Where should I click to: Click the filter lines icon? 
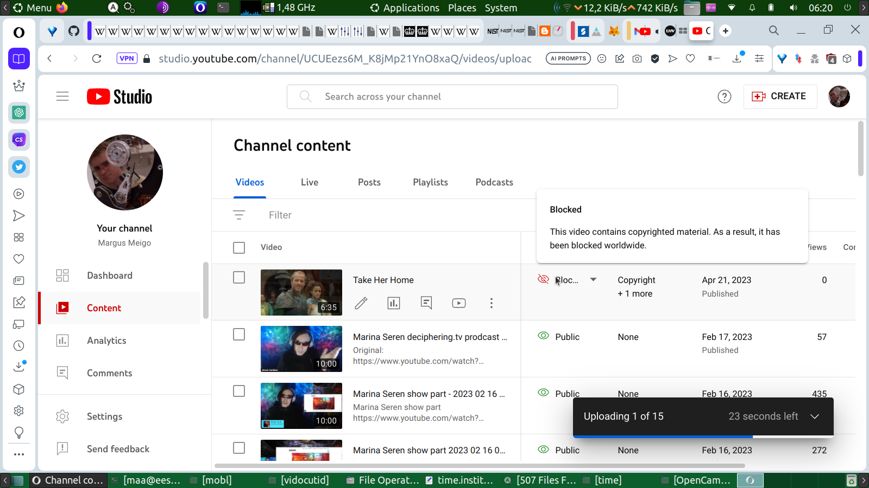(239, 215)
